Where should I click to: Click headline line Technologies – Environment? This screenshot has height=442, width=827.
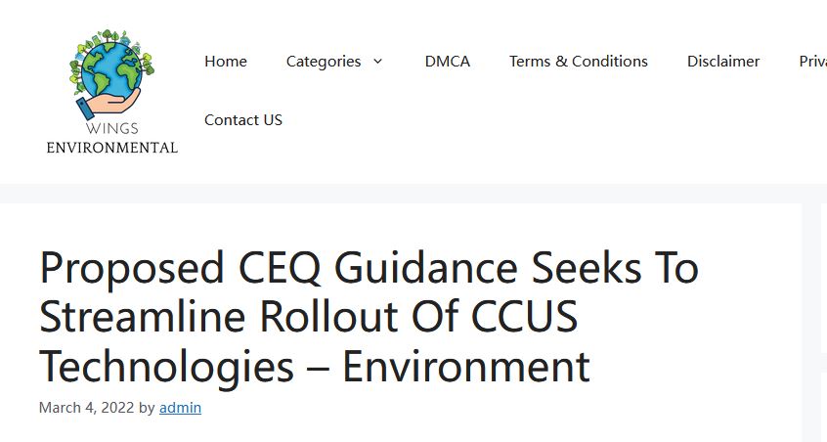pyautogui.click(x=315, y=367)
